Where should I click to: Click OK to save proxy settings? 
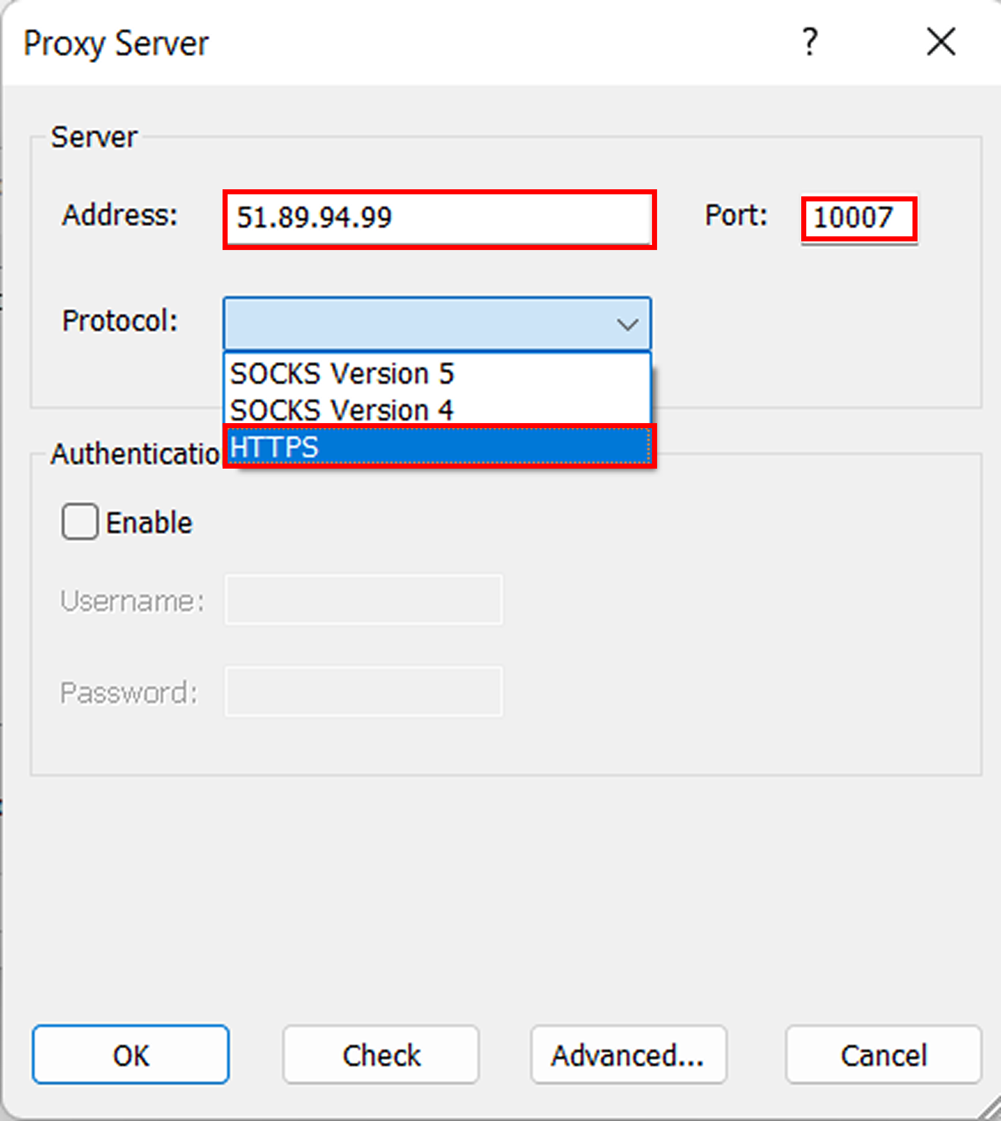(130, 1055)
